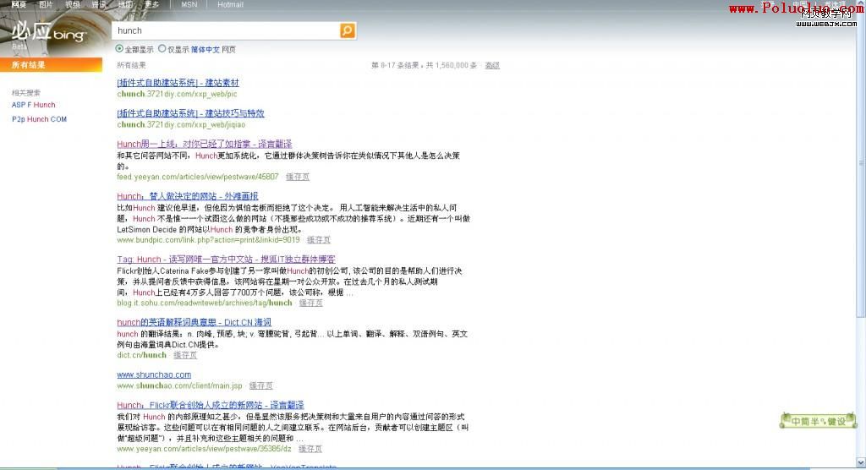This screenshot has width=866, height=470.
Task: Click the vertical scrollbar on the right edge
Action: [861, 163]
